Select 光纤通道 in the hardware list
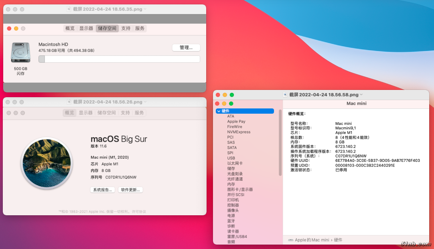 235,179
